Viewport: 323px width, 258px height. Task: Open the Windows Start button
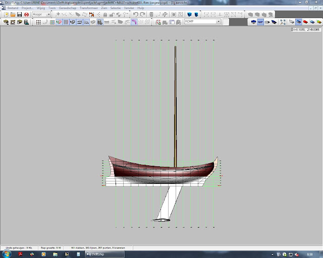coord(6,254)
